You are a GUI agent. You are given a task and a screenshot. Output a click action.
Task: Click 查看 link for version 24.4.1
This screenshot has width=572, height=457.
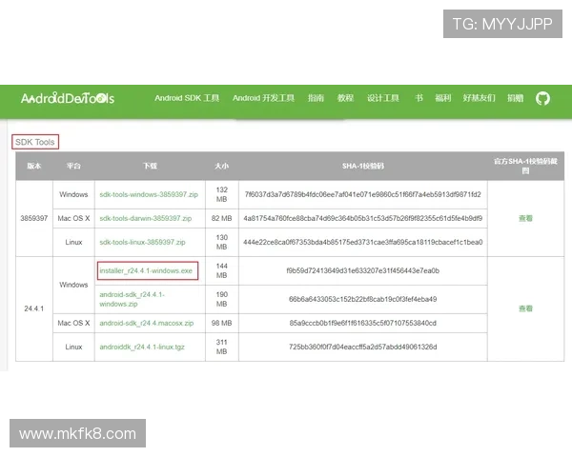[525, 308]
